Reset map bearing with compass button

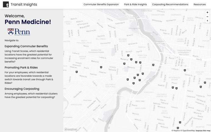coord(207,21)
